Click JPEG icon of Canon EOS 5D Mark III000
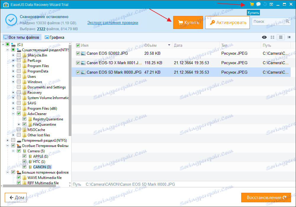This screenshot has height=207, width=296. click(83, 72)
